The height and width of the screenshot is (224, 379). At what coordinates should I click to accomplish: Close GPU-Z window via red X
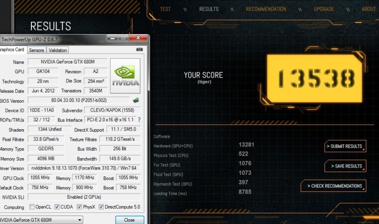click(x=138, y=38)
